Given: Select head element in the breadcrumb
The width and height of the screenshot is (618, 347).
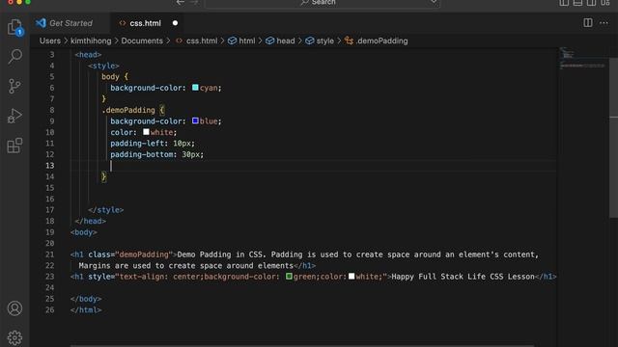Looking at the screenshot, I should click(280, 40).
